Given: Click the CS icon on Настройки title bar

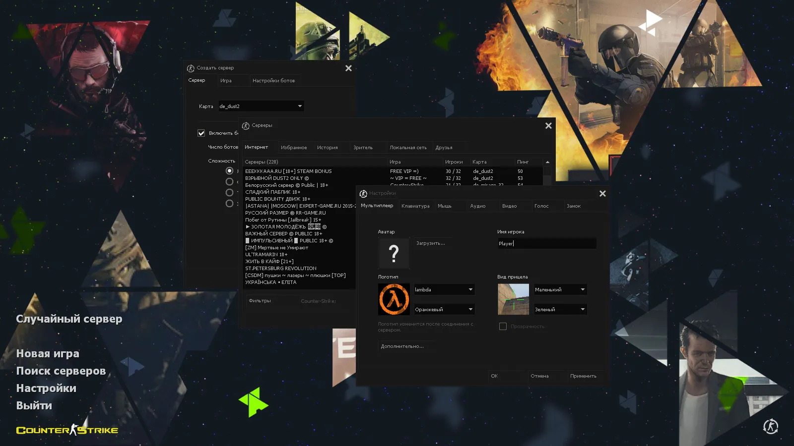Looking at the screenshot, I should click(x=363, y=193).
